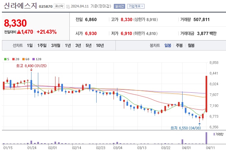Show the 10년 line chart

click(100, 45)
